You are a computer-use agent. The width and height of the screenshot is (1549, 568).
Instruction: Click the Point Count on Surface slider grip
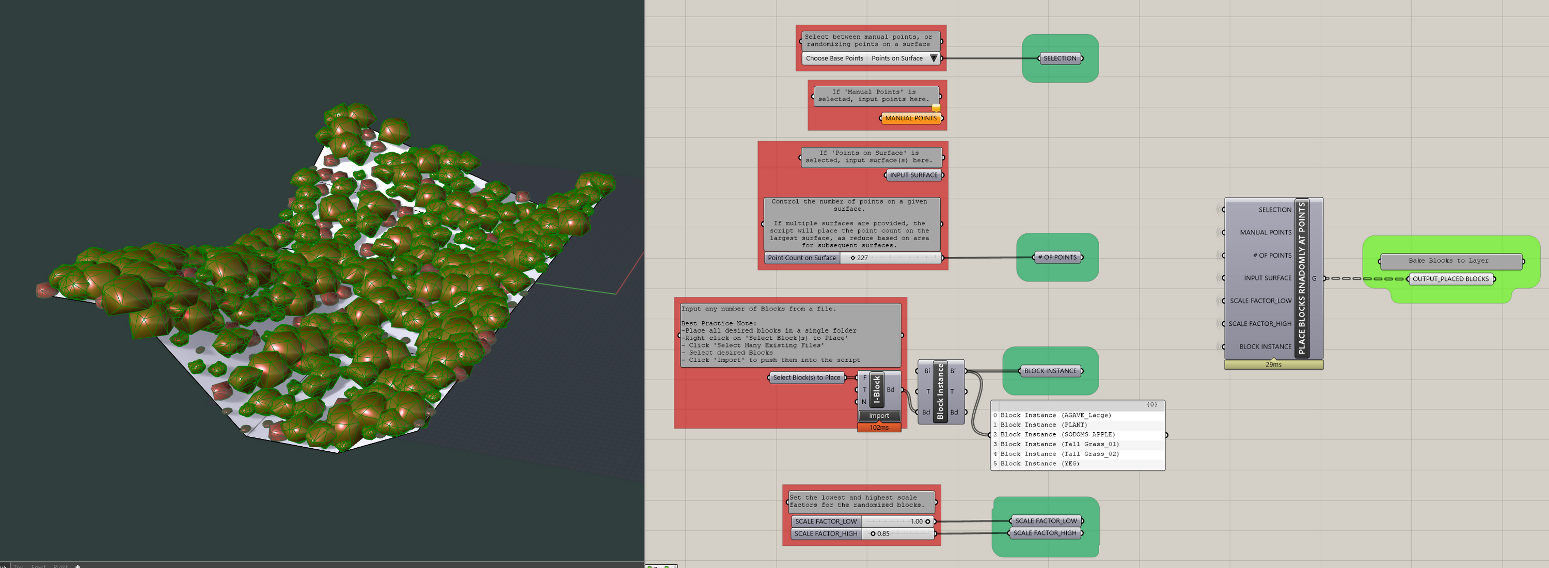coord(852,258)
